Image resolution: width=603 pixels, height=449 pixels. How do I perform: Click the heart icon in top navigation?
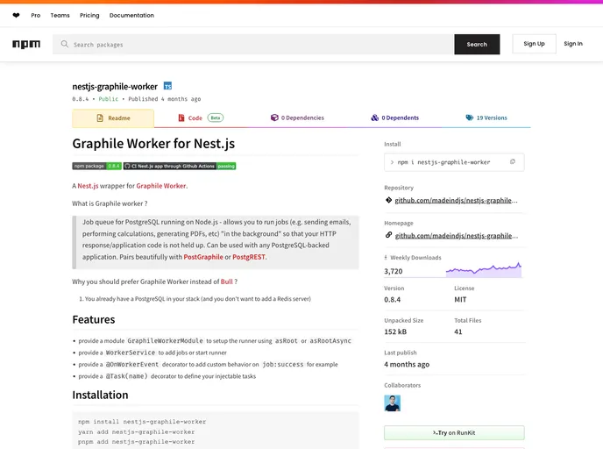point(16,16)
